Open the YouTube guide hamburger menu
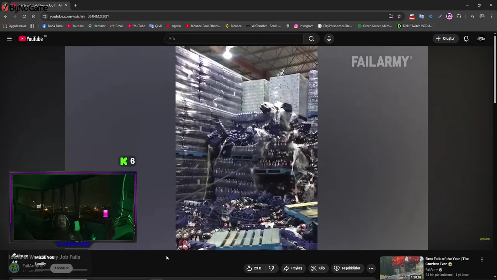497x280 pixels. click(9, 38)
